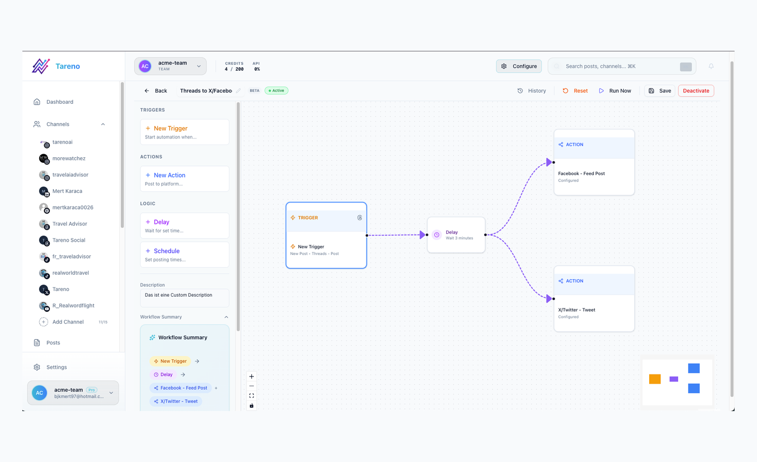Click the Description text field

185,298
